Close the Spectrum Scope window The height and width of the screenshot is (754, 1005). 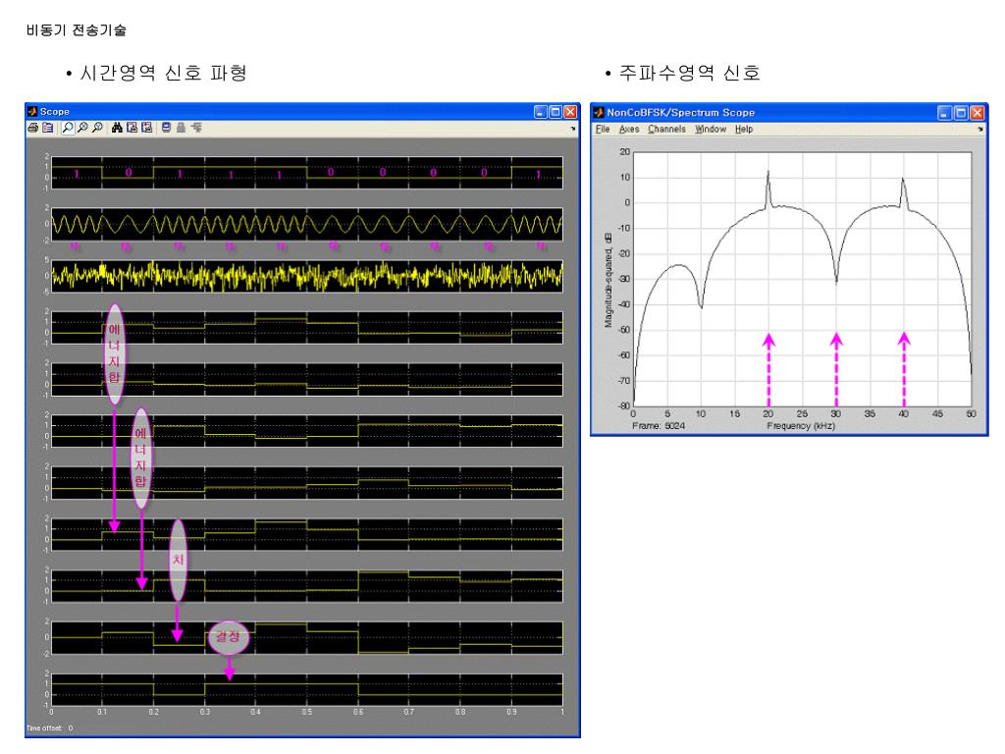click(x=977, y=113)
